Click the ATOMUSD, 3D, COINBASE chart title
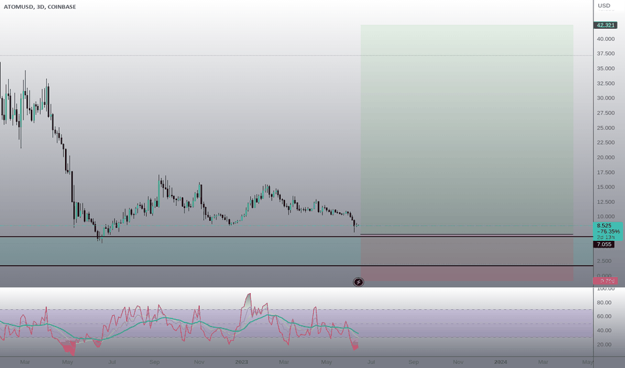 (x=40, y=7)
